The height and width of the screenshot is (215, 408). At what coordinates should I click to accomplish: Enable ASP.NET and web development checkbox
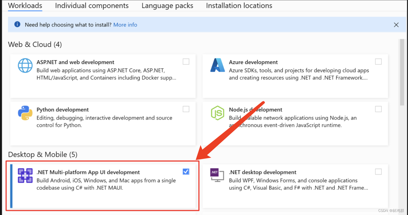point(186,62)
